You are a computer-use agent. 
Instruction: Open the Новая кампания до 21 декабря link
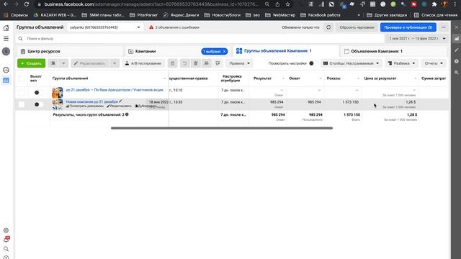pyautogui.click(x=91, y=101)
